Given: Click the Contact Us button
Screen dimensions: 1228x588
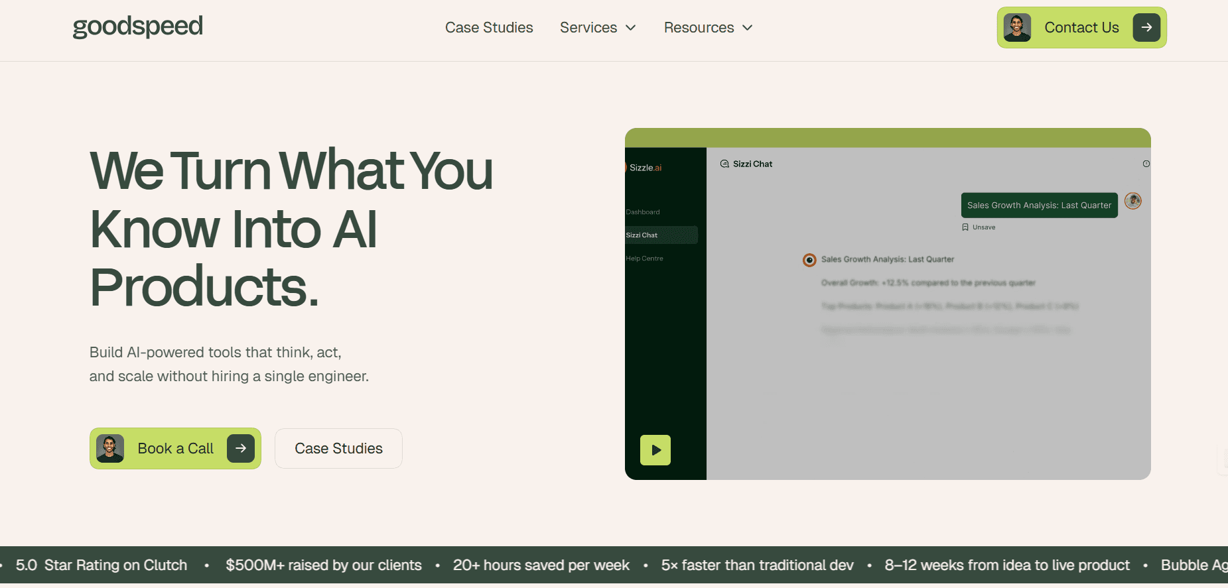Looking at the screenshot, I should (x=1081, y=28).
